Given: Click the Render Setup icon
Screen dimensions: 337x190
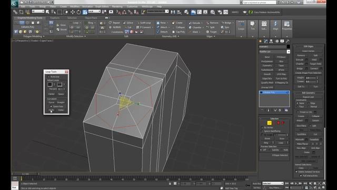Looking at the screenshot, I should [x=220, y=12].
